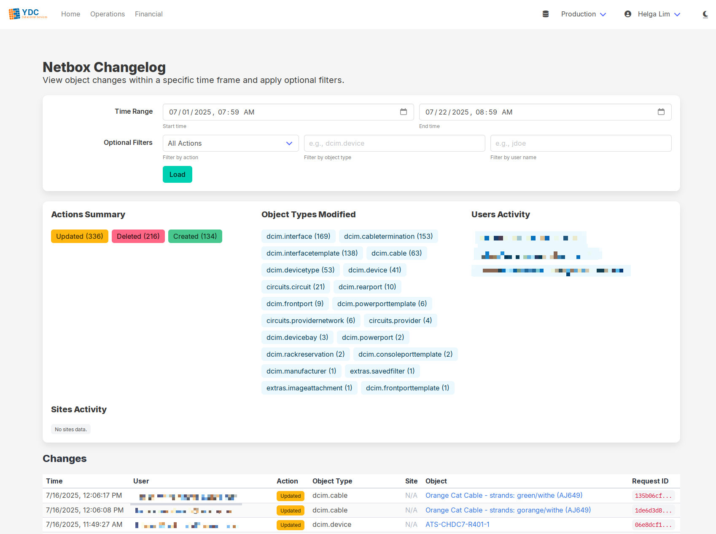Click the user avatar icon
The image size is (716, 534).
(628, 14)
